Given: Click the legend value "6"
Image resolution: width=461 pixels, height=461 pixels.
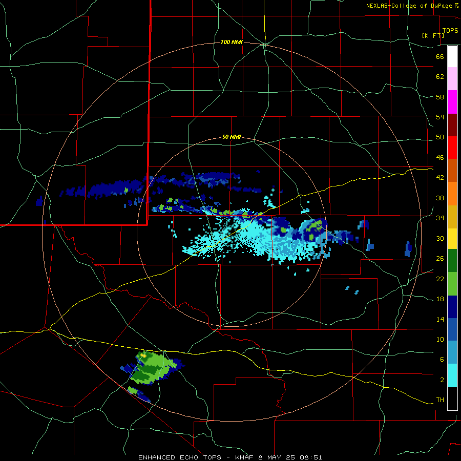Looking at the screenshot, I should coord(442,360).
